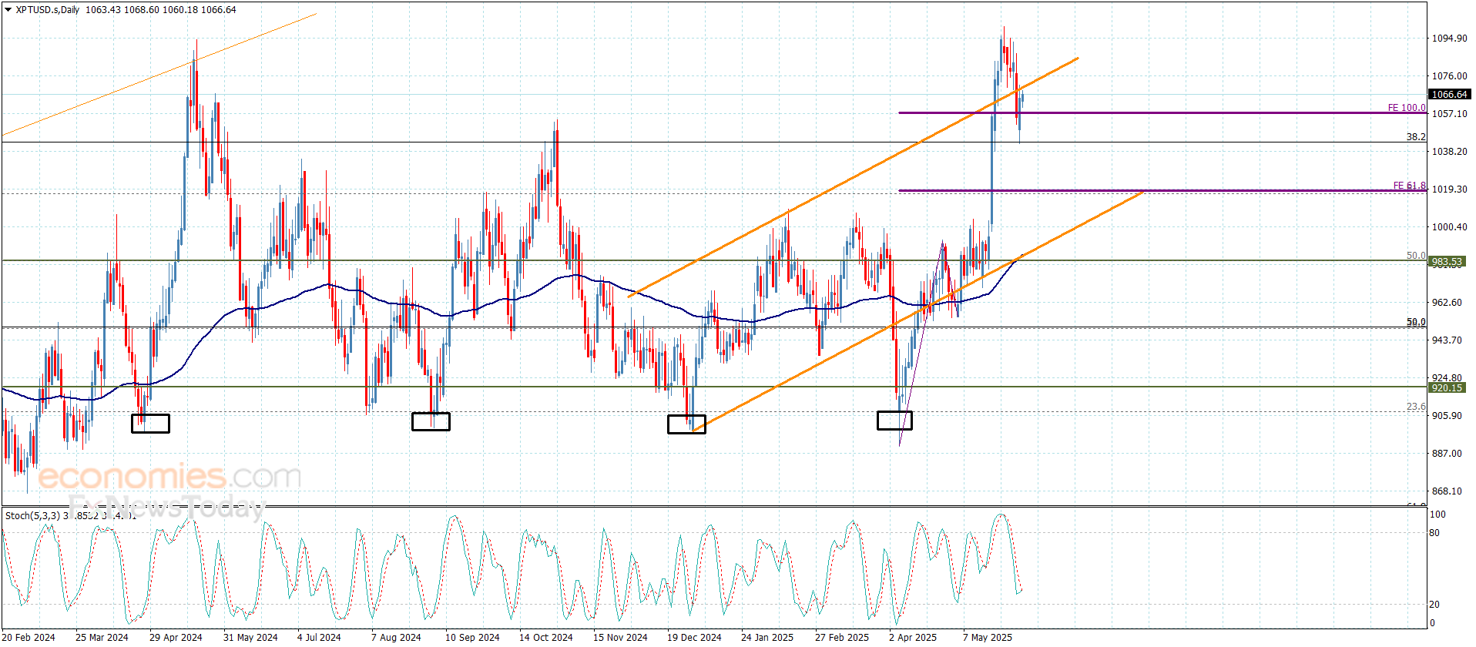
Task: Click the Stoch(5,3,3) indicator label
Action: (x=32, y=515)
